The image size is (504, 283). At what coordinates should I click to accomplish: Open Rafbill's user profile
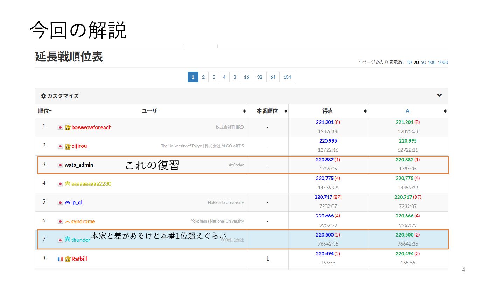(79, 259)
